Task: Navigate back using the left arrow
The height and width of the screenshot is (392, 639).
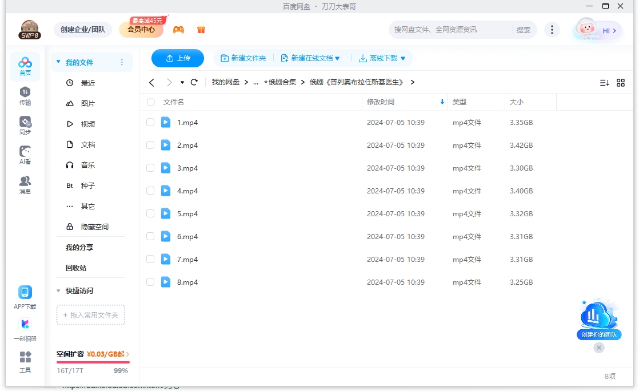Action: (151, 82)
